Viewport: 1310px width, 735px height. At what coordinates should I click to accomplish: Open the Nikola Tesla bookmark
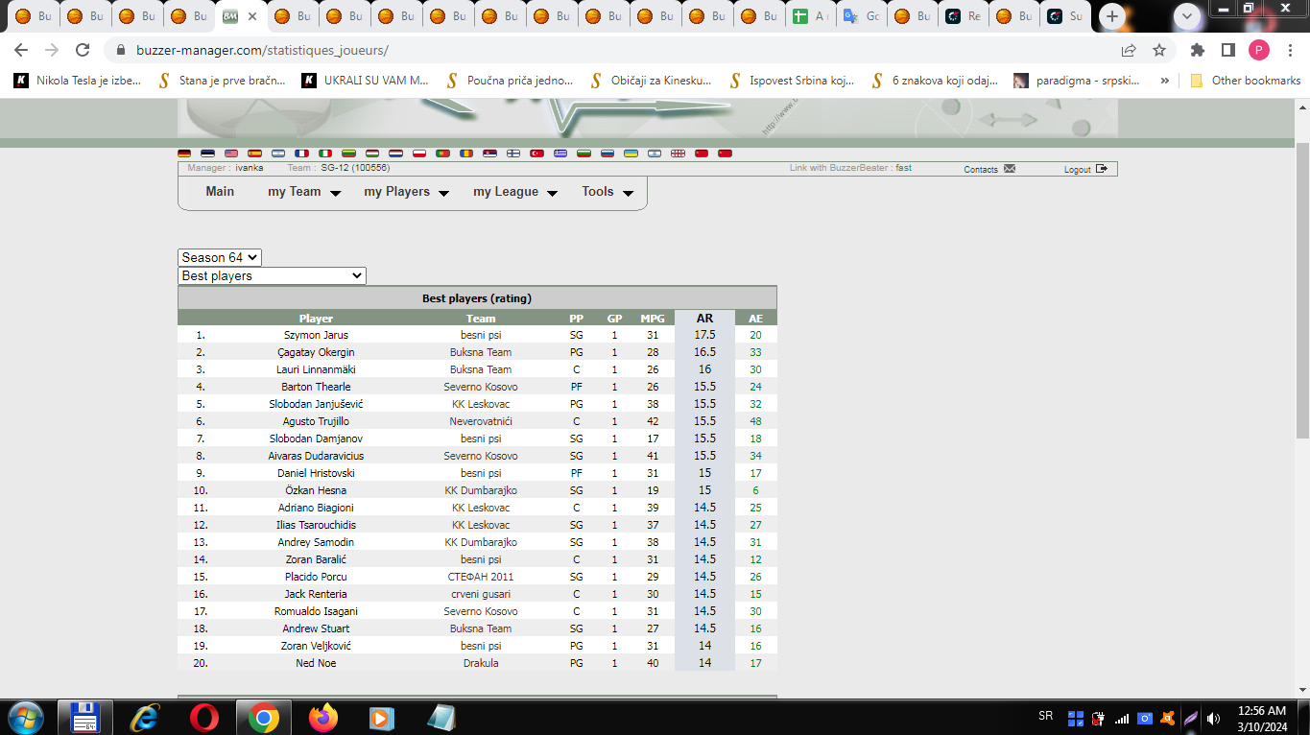pos(78,81)
